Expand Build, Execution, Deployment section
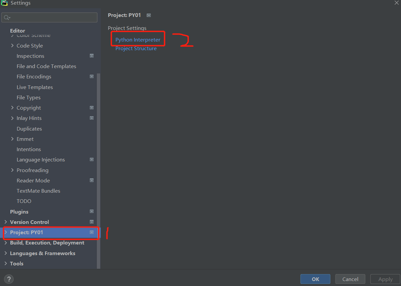401x286 pixels. click(6, 243)
